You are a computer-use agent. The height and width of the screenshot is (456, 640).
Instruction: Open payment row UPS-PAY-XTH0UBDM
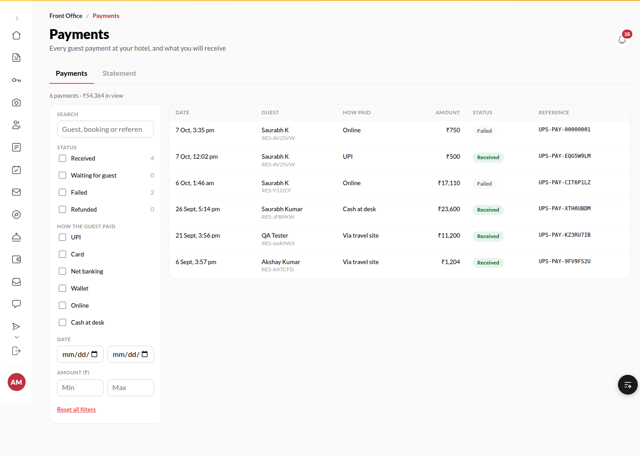(400, 213)
